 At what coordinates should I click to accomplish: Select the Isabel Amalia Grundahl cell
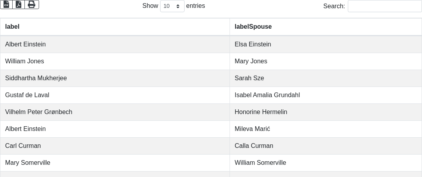[267, 95]
